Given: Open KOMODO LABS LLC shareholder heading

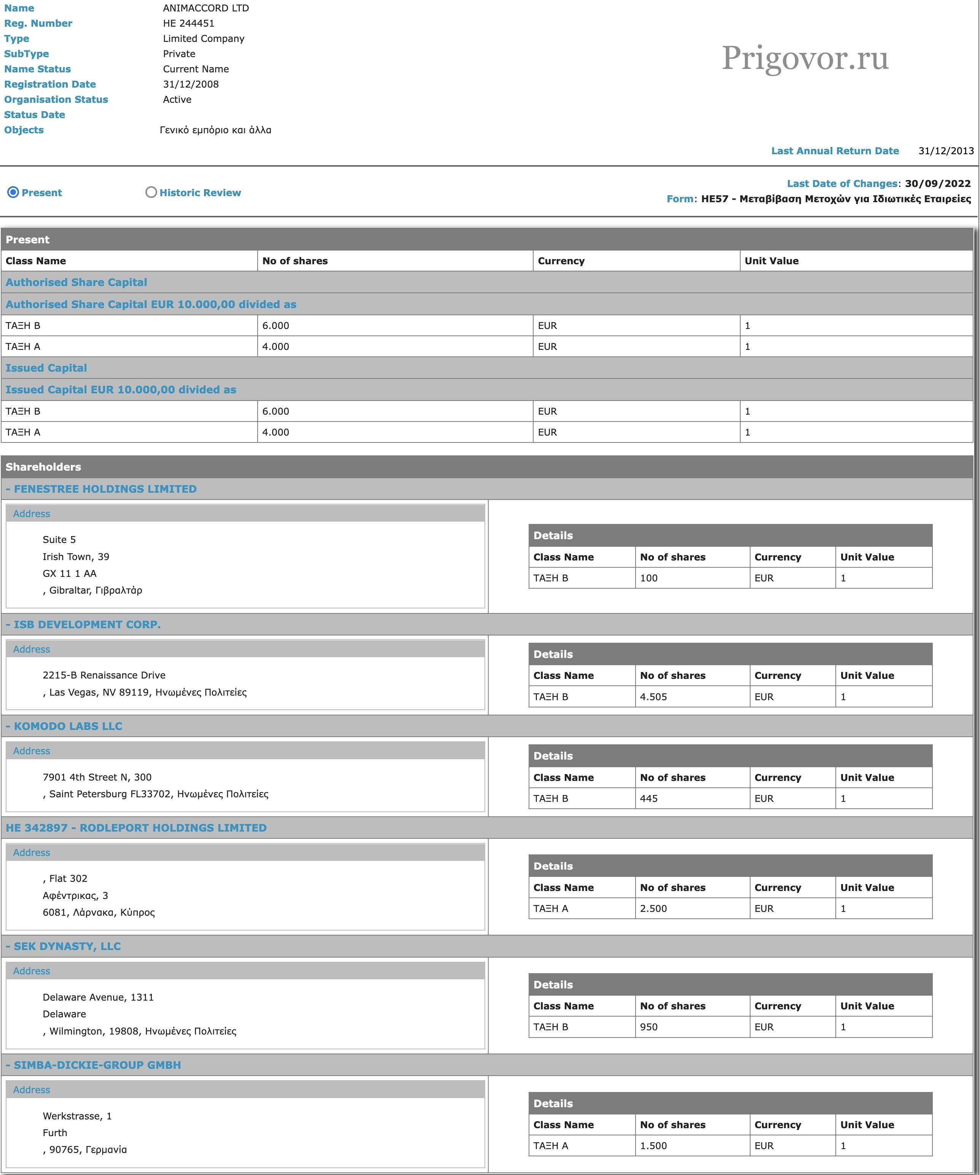Looking at the screenshot, I should (68, 726).
